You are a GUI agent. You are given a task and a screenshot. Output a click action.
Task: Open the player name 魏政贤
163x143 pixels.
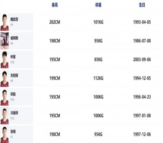[x=14, y=19]
